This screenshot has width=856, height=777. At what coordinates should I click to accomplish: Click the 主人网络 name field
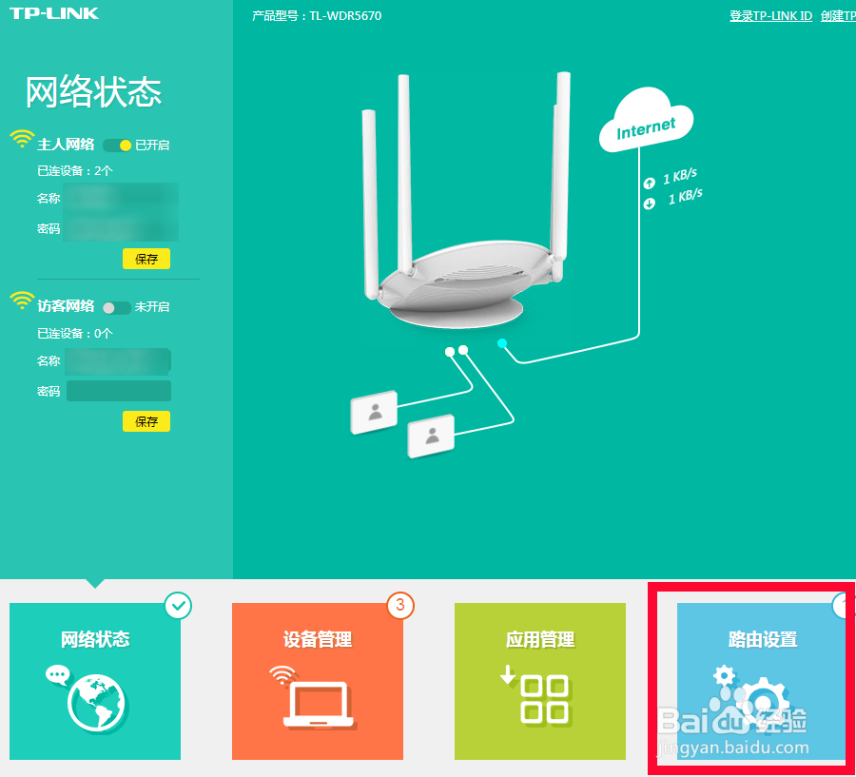click(121, 198)
